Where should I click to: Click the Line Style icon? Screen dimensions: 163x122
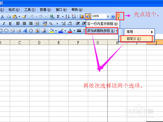(79, 31)
